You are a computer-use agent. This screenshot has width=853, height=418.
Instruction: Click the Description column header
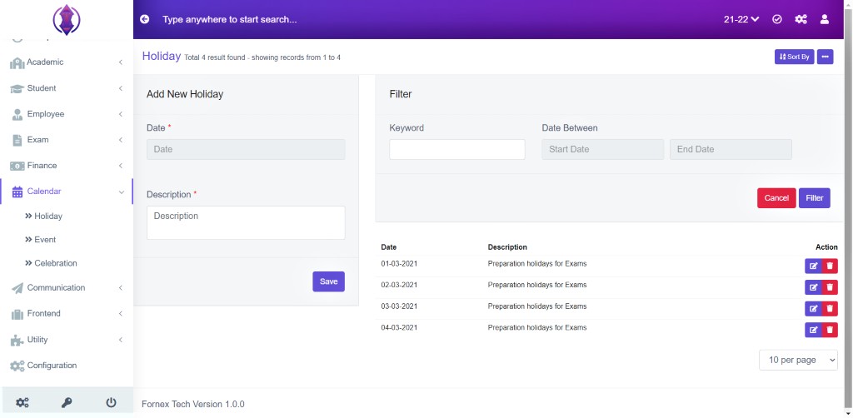pos(507,246)
